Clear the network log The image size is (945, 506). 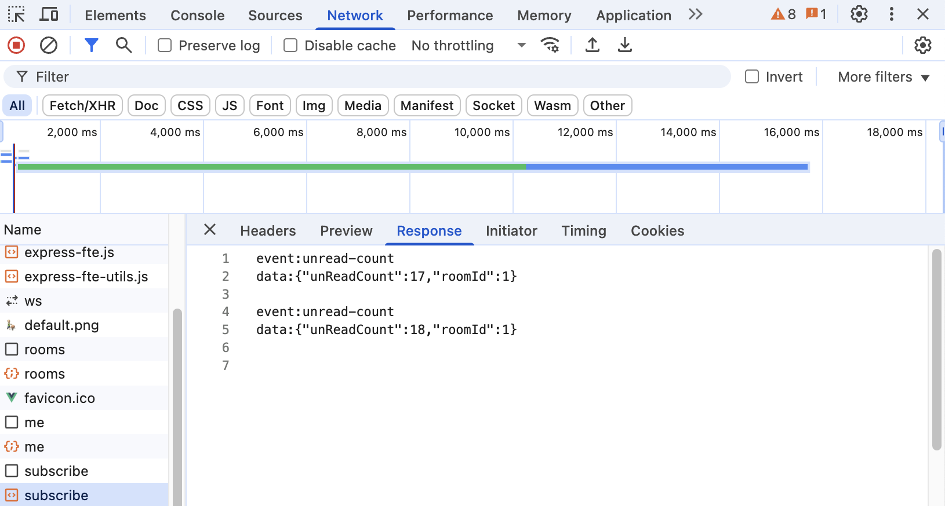tap(49, 45)
